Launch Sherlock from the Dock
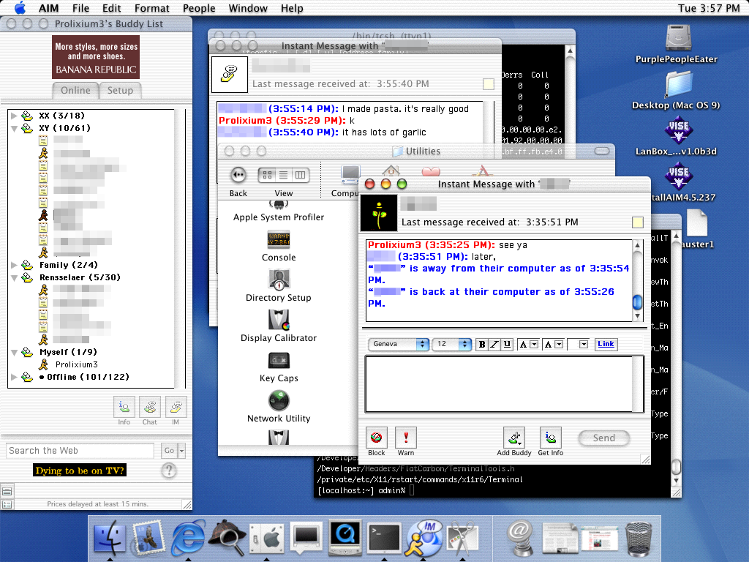Viewport: 749px width, 562px height. 227,536
